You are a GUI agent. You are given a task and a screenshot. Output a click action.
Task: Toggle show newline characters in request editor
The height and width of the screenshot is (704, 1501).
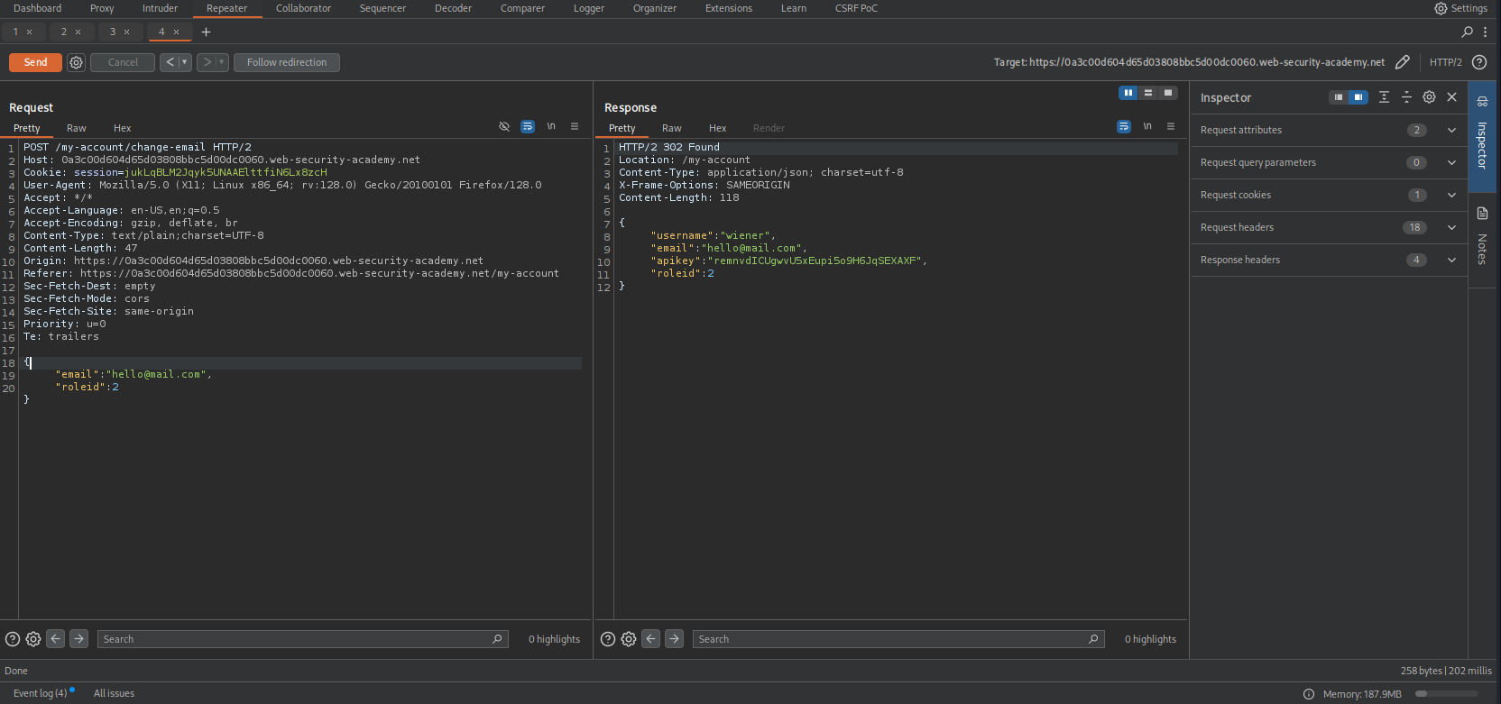551,127
